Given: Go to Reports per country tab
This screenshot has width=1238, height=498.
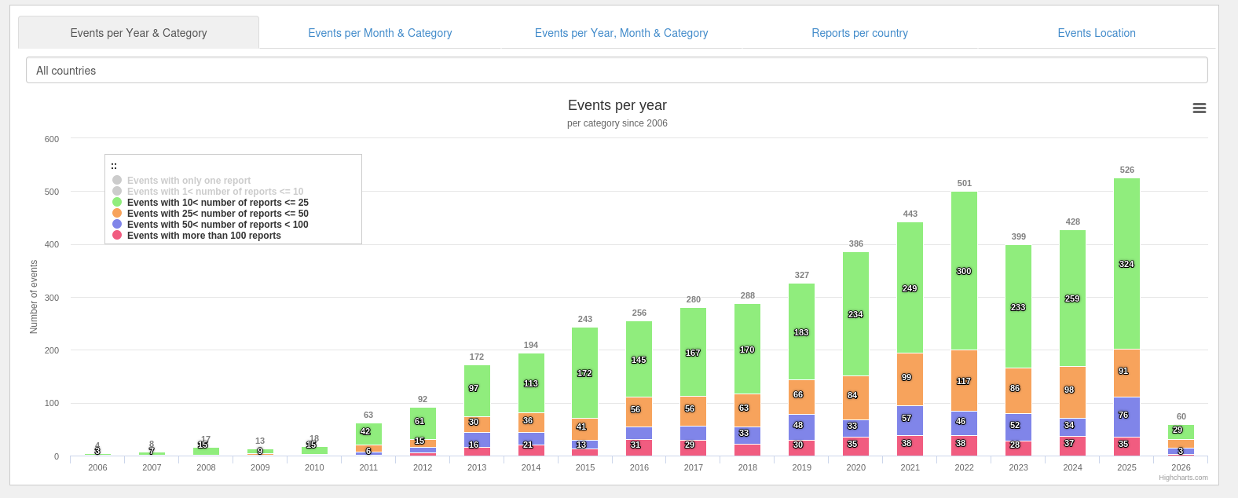Looking at the screenshot, I should point(859,33).
